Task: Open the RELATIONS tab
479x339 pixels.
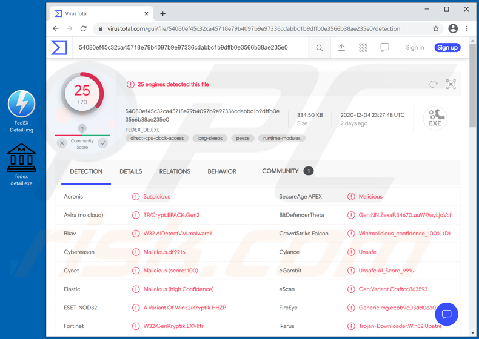Action: click(x=175, y=171)
